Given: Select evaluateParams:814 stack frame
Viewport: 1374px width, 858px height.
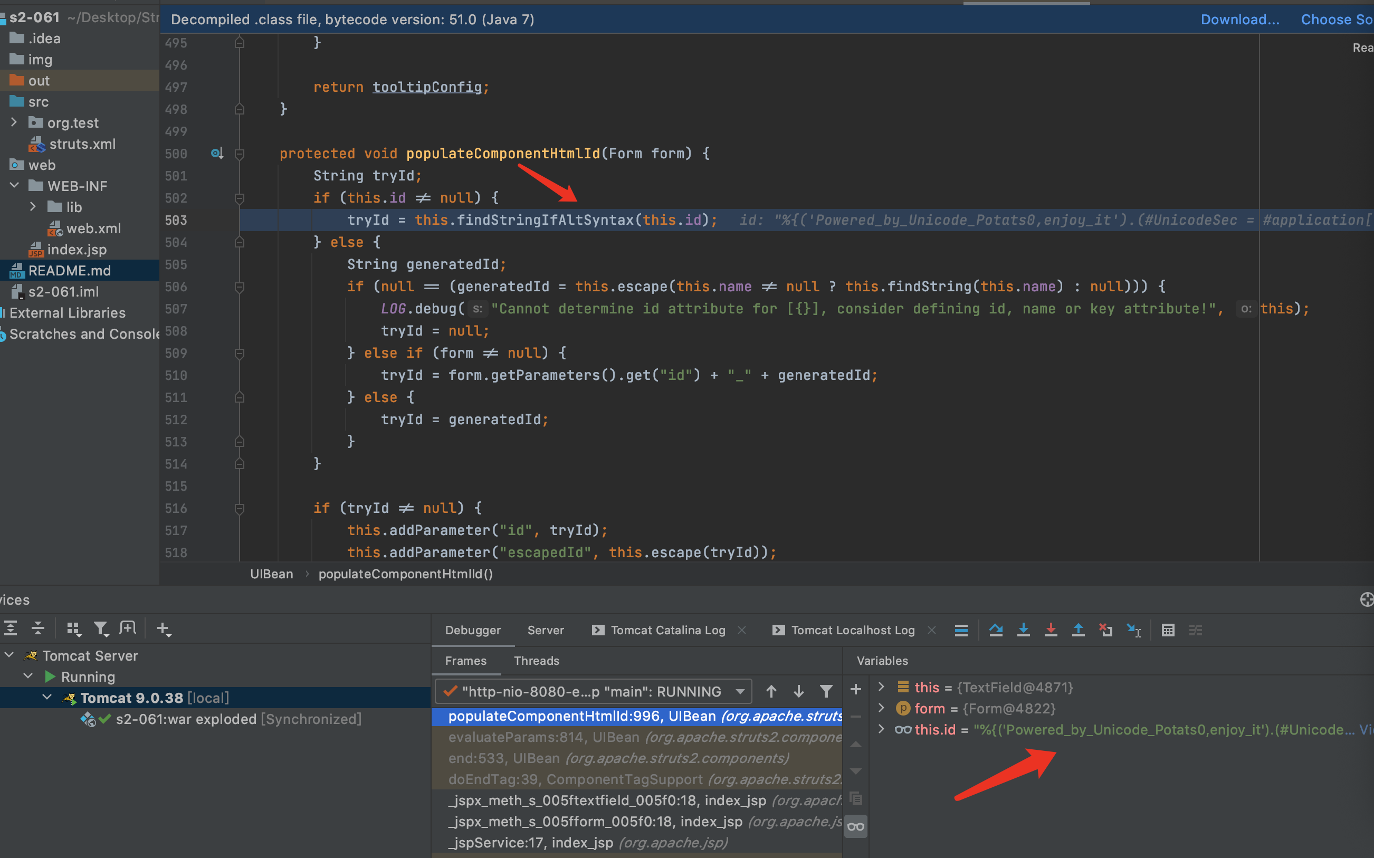Looking at the screenshot, I should 636,737.
